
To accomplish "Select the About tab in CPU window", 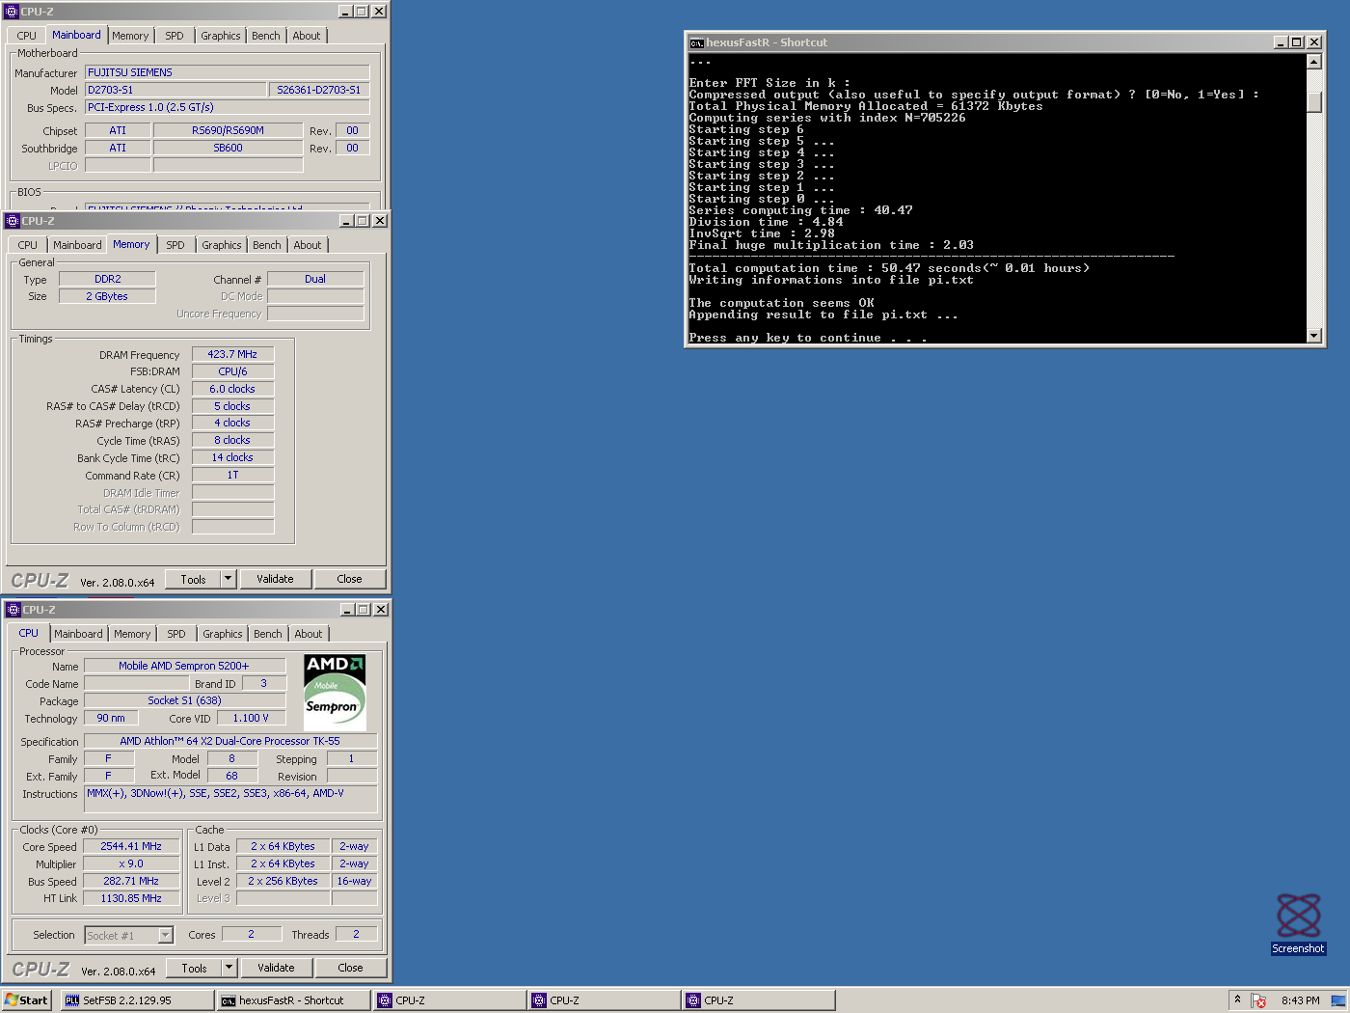I will tap(309, 634).
